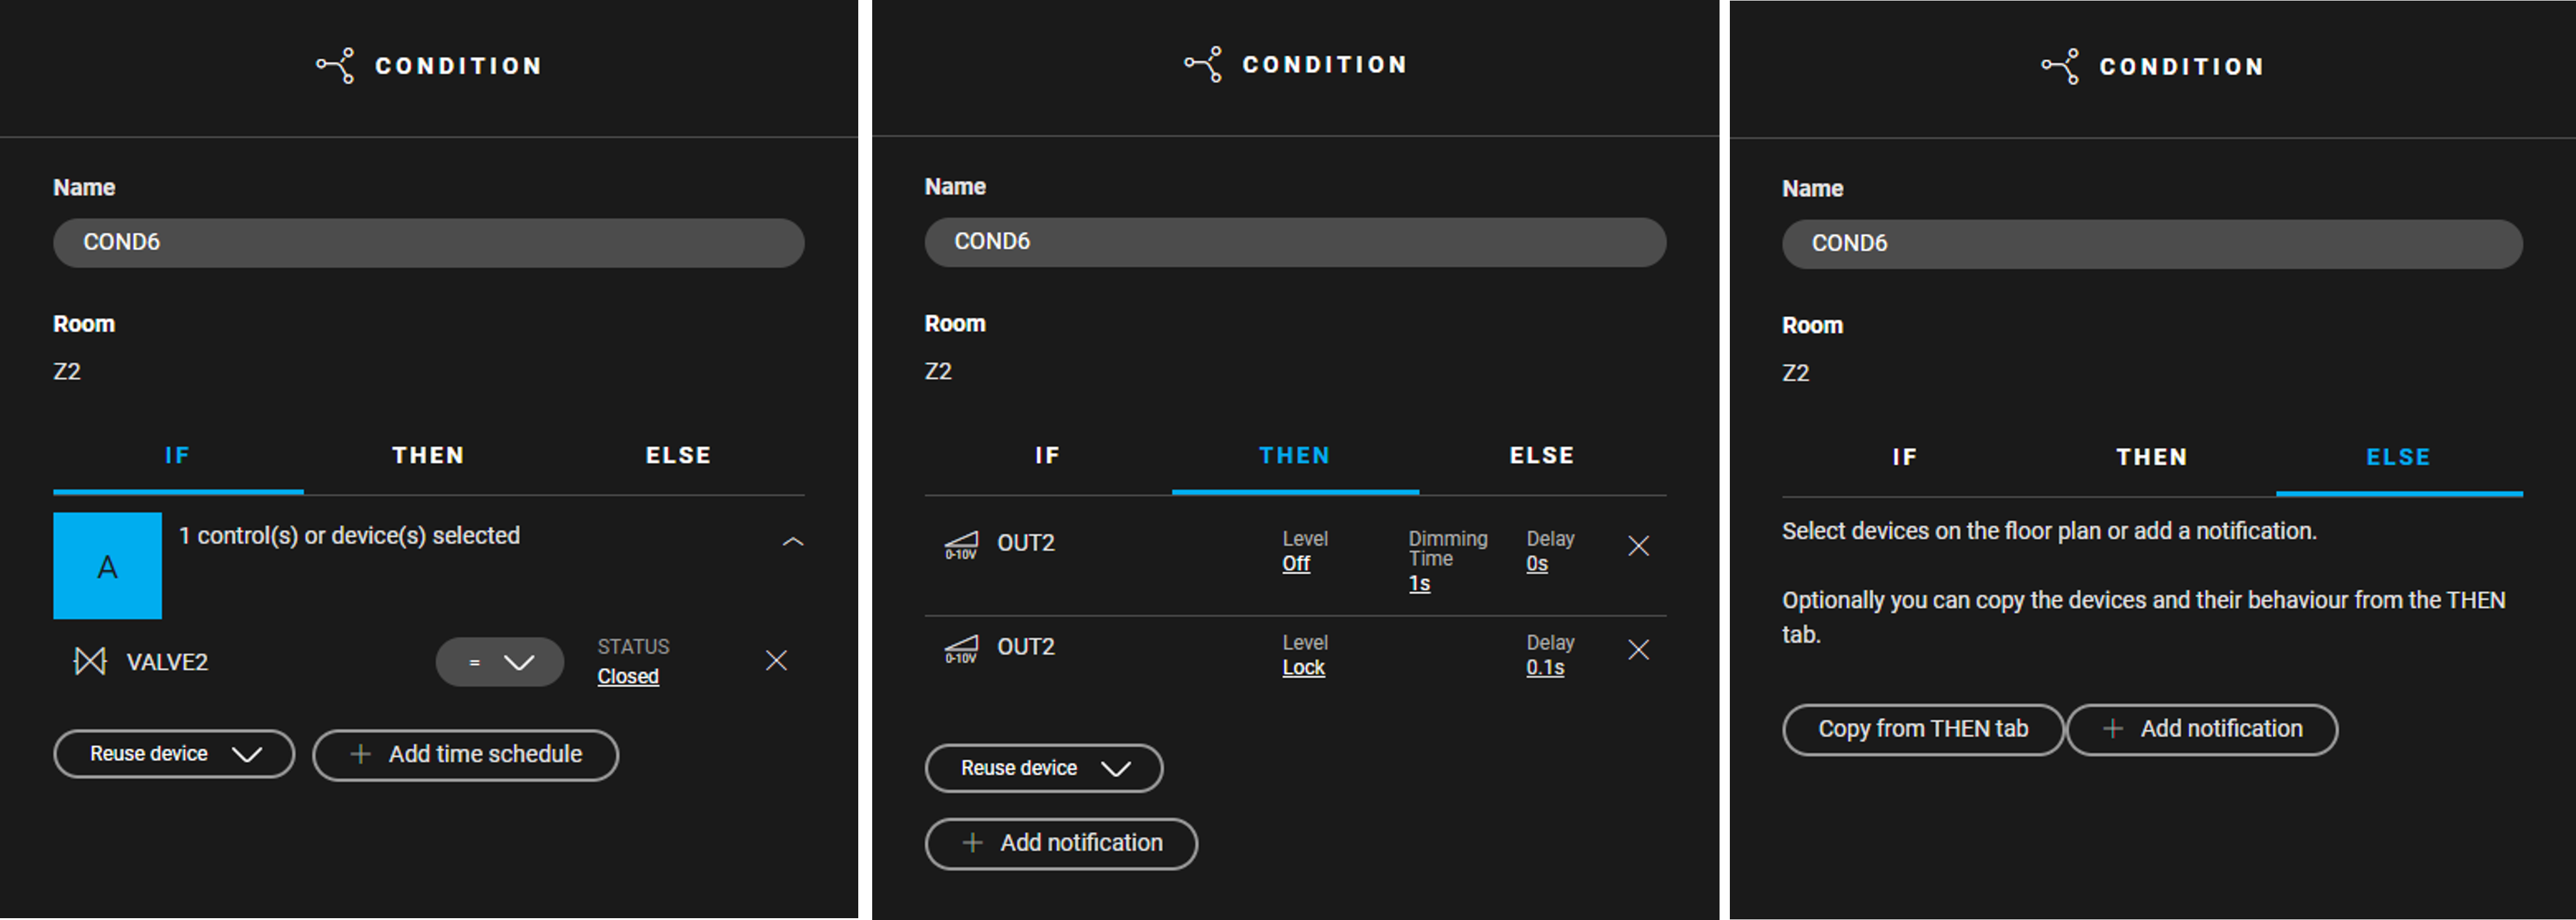The height and width of the screenshot is (920, 2576).
Task: Click the COND6 name field in right panel
Action: click(x=2152, y=244)
